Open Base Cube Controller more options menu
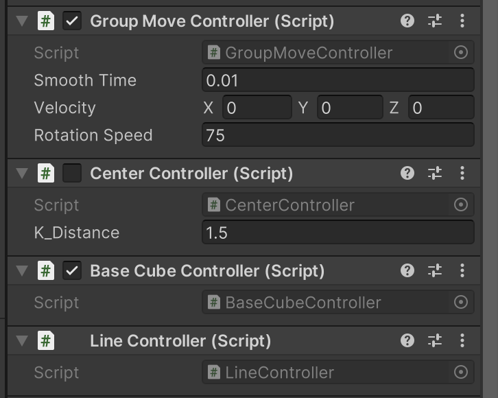This screenshot has height=398, width=498. 462,270
